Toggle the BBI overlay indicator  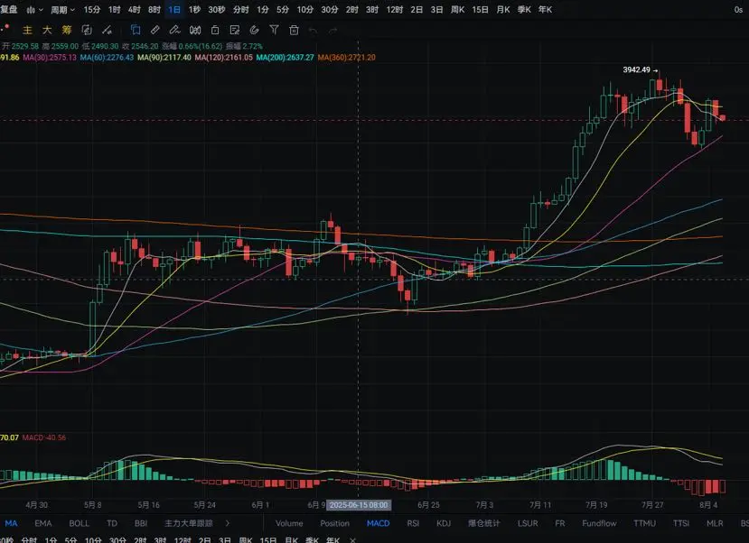(141, 523)
